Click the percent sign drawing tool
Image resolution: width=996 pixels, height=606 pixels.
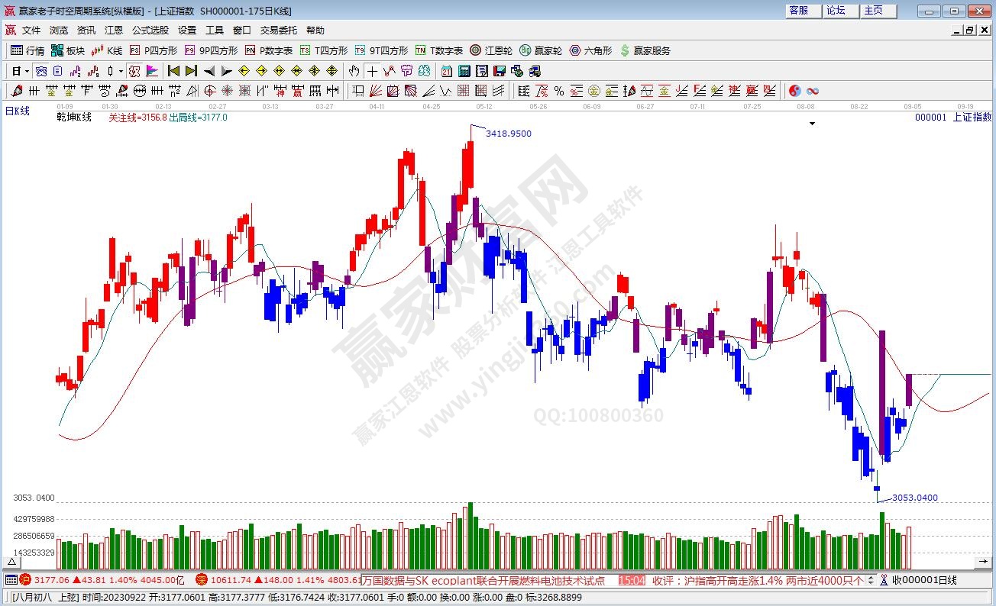point(558,91)
